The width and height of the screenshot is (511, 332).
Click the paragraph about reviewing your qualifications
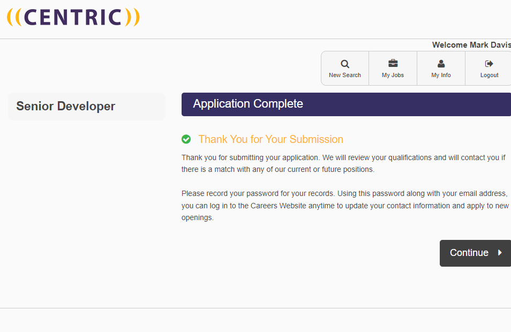(343, 163)
